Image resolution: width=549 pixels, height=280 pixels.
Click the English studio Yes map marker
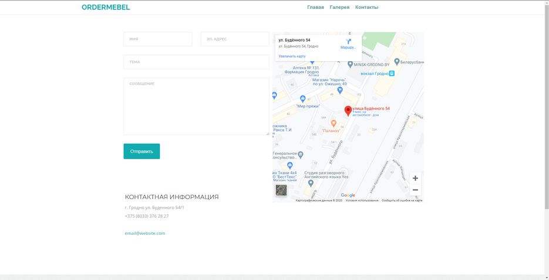click(x=311, y=183)
